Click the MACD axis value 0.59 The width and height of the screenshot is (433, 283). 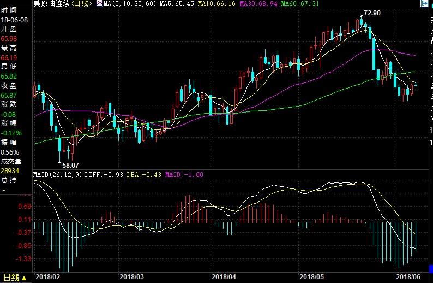(x=25, y=207)
